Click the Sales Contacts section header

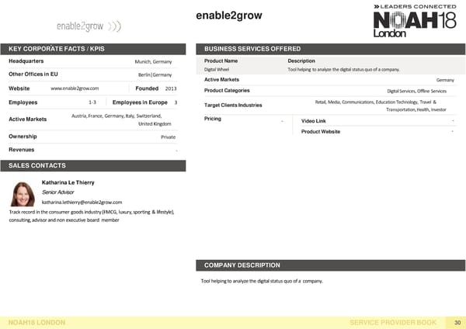[37, 166]
